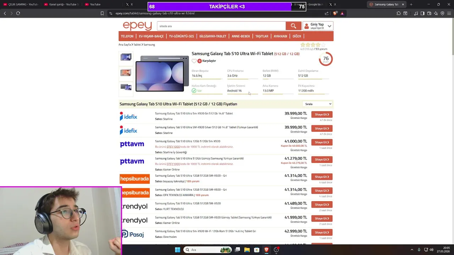Click the red plus Karşılaştır compare icon
454x255 pixels.
click(199, 61)
